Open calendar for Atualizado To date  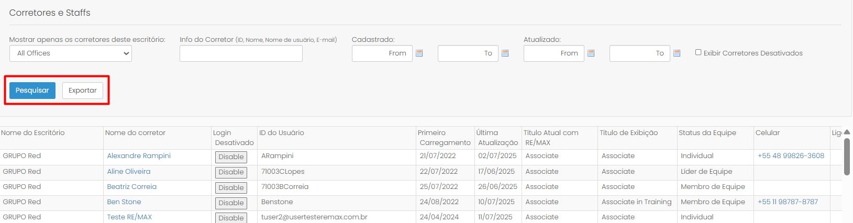point(677,53)
